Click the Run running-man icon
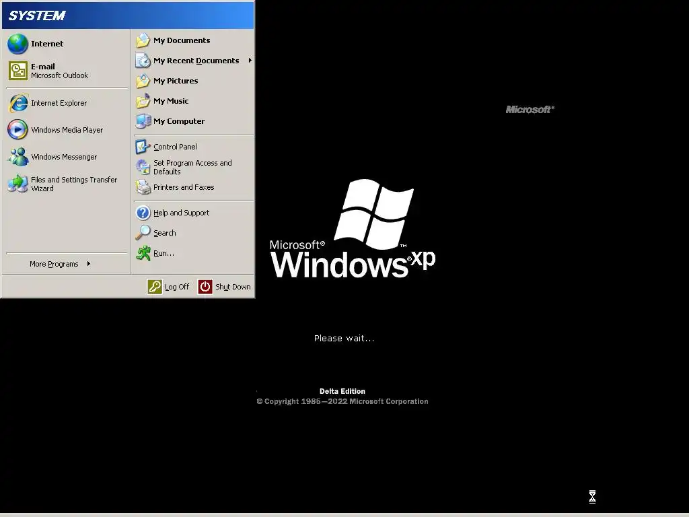 point(143,253)
